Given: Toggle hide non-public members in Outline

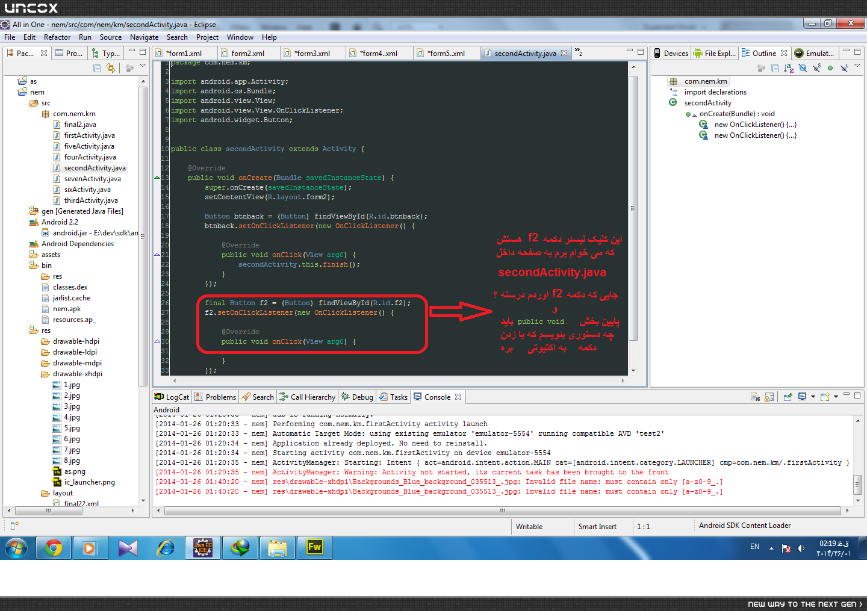Looking at the screenshot, I should click(x=830, y=69).
